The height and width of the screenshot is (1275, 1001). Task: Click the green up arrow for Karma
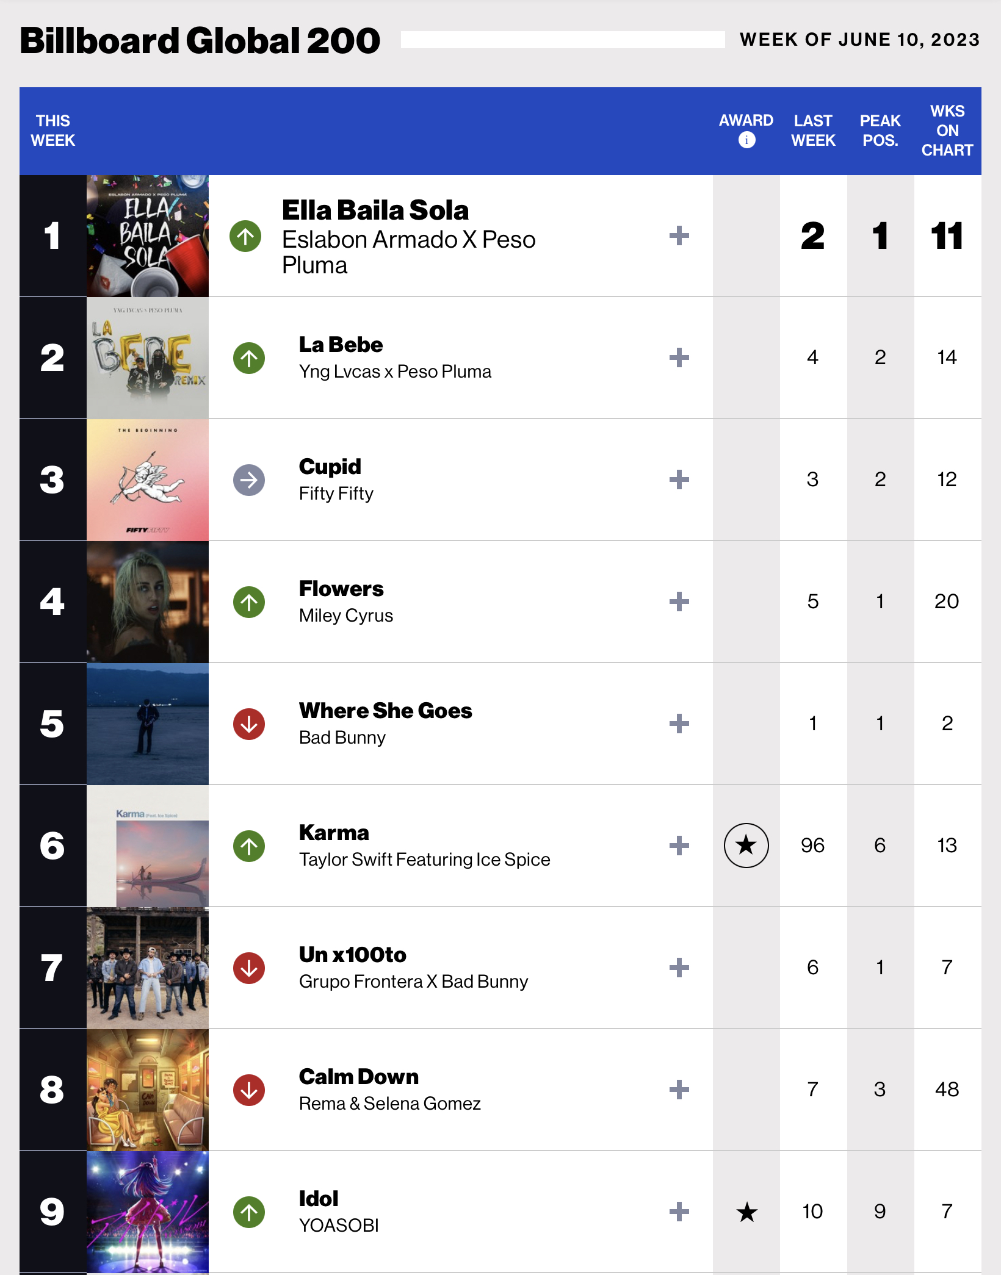pyautogui.click(x=249, y=846)
